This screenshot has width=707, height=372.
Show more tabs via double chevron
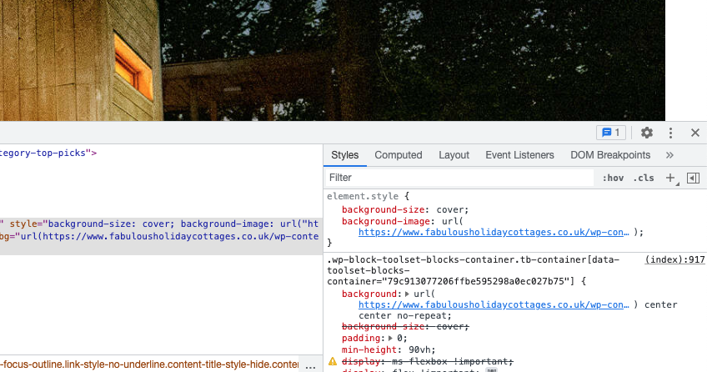coord(669,155)
